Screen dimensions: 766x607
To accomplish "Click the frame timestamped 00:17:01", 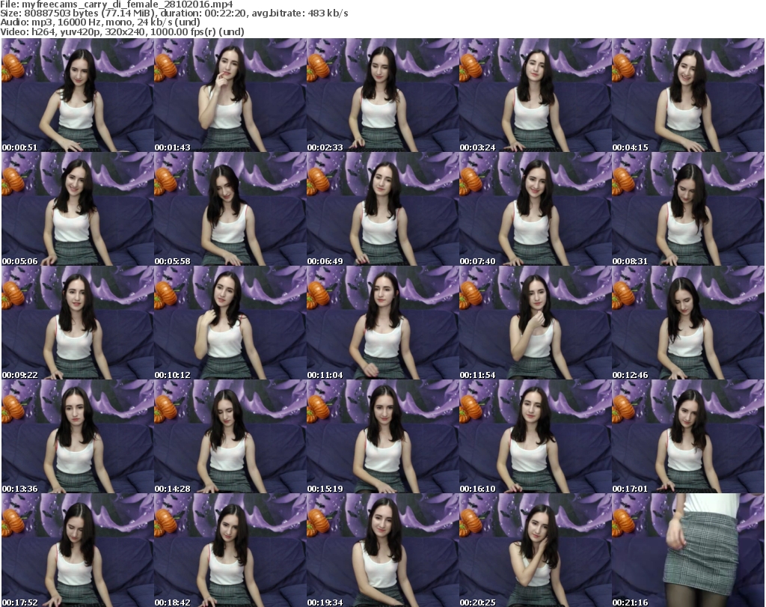I will (688, 436).
